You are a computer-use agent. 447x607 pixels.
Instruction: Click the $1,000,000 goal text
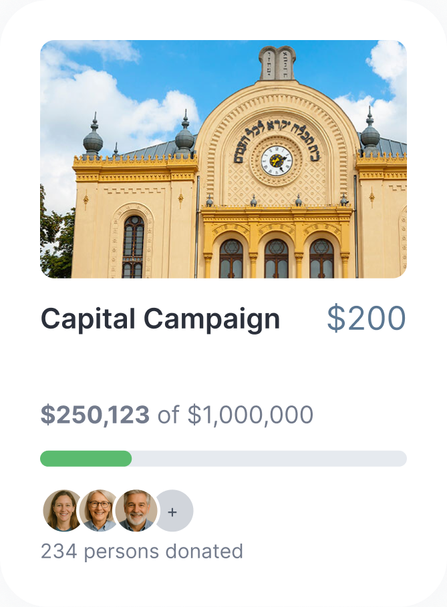click(250, 415)
